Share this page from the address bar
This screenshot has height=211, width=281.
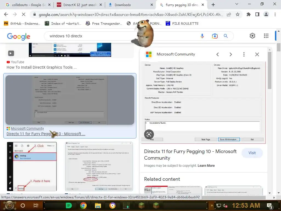click(229, 14)
